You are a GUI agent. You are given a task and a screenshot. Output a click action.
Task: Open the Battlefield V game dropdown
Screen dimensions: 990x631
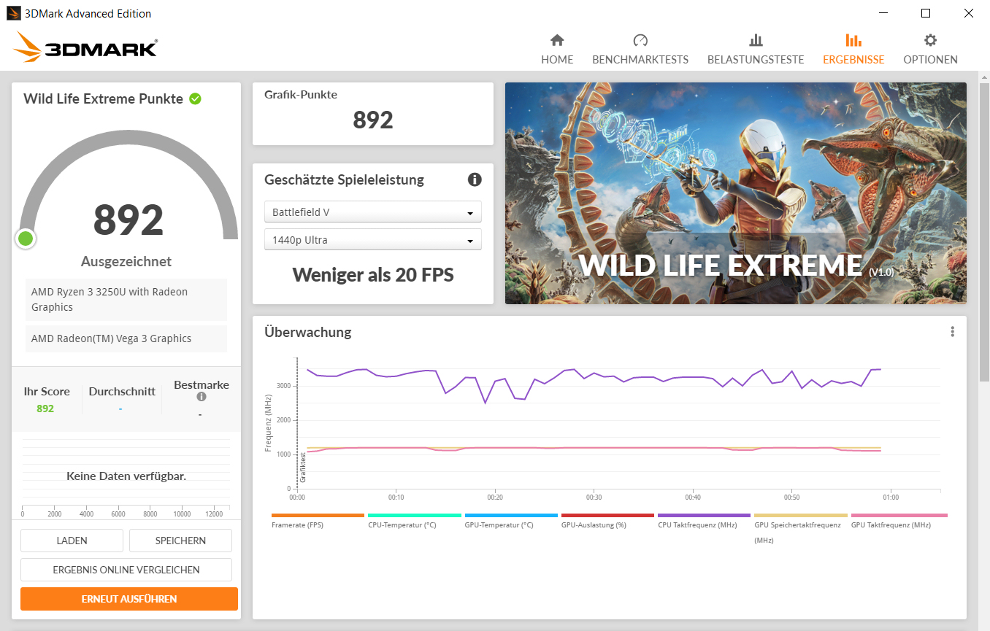pos(373,212)
